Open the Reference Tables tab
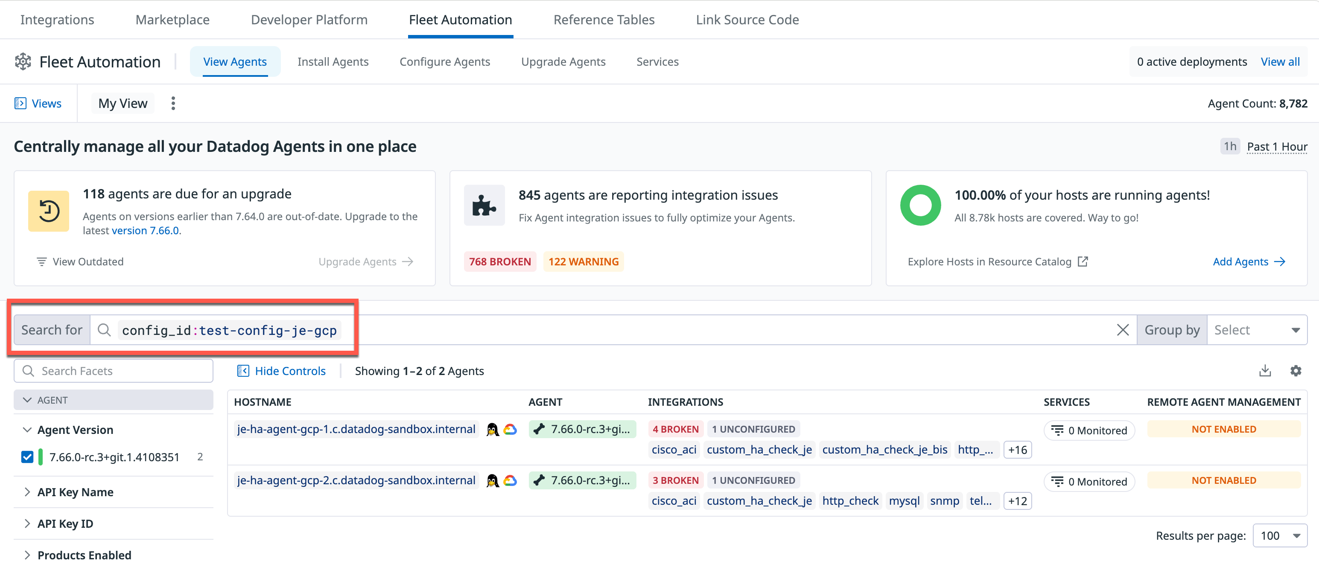The height and width of the screenshot is (570, 1319). (x=604, y=20)
